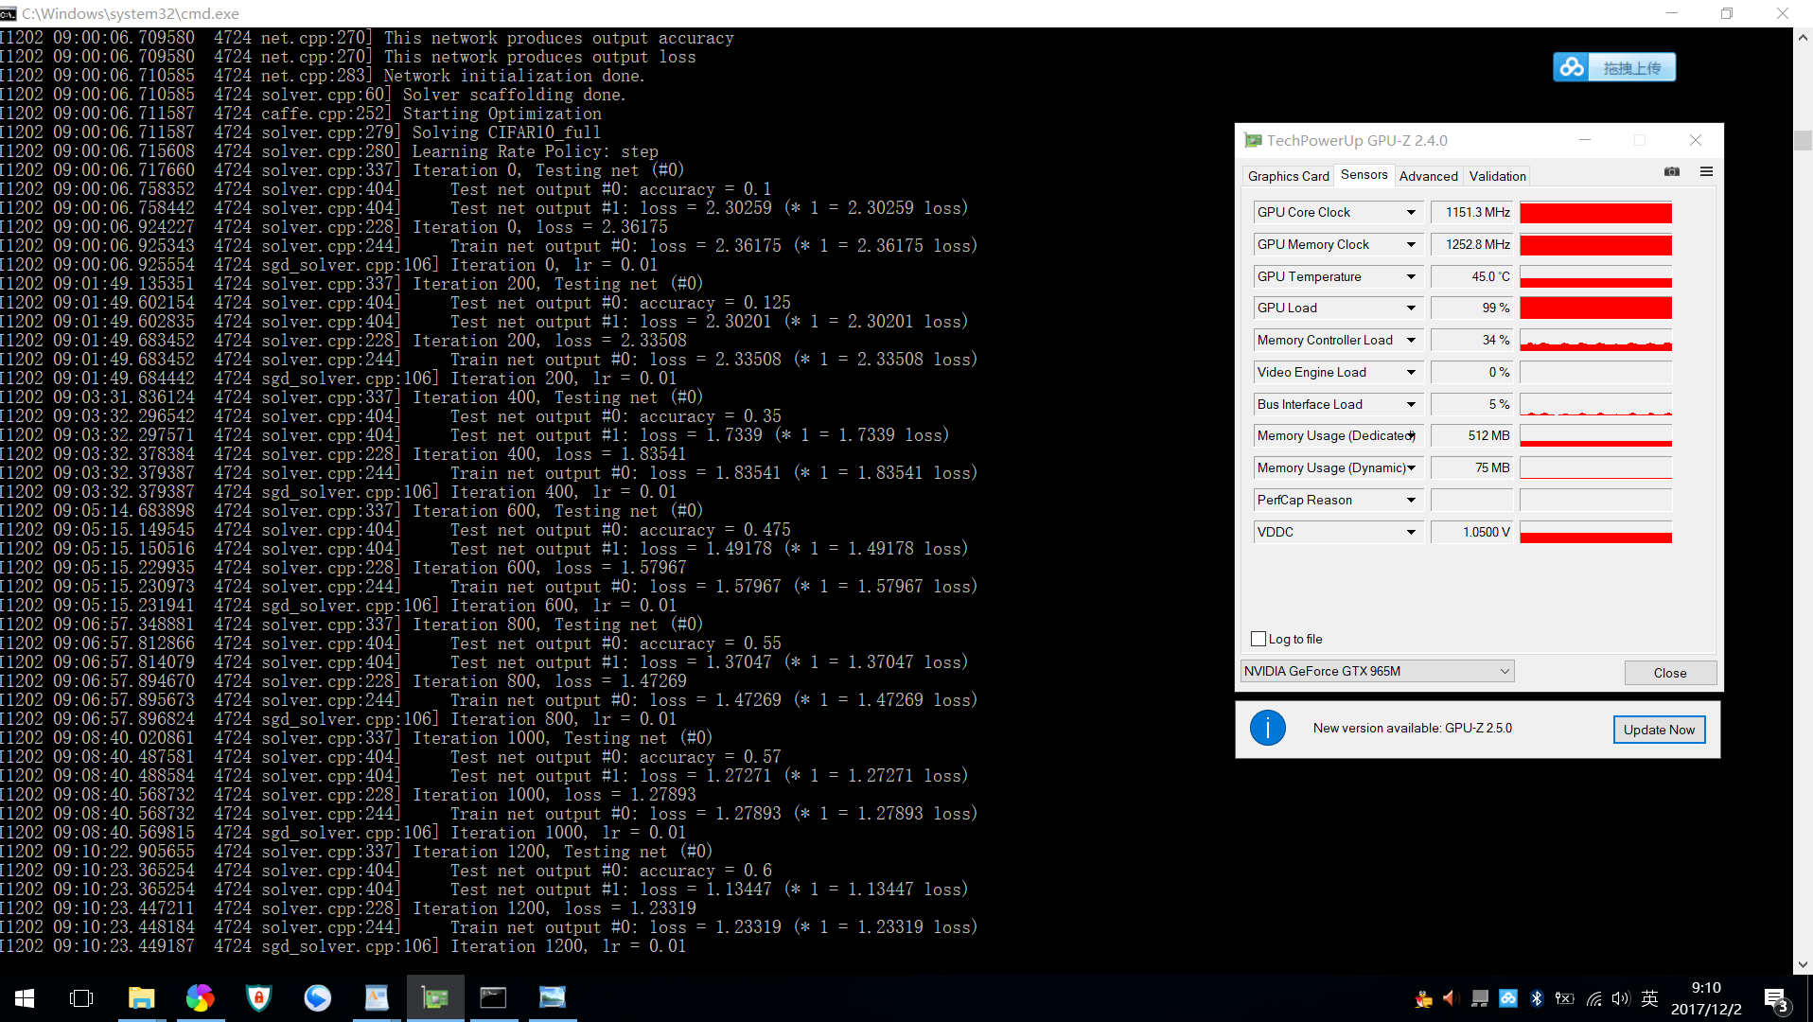
Task: Click the blue cloud tray icon
Action: click(1508, 998)
